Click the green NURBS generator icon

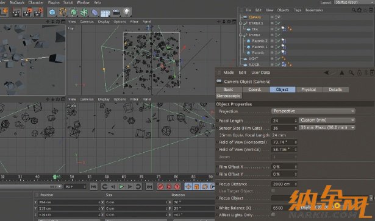73,12
